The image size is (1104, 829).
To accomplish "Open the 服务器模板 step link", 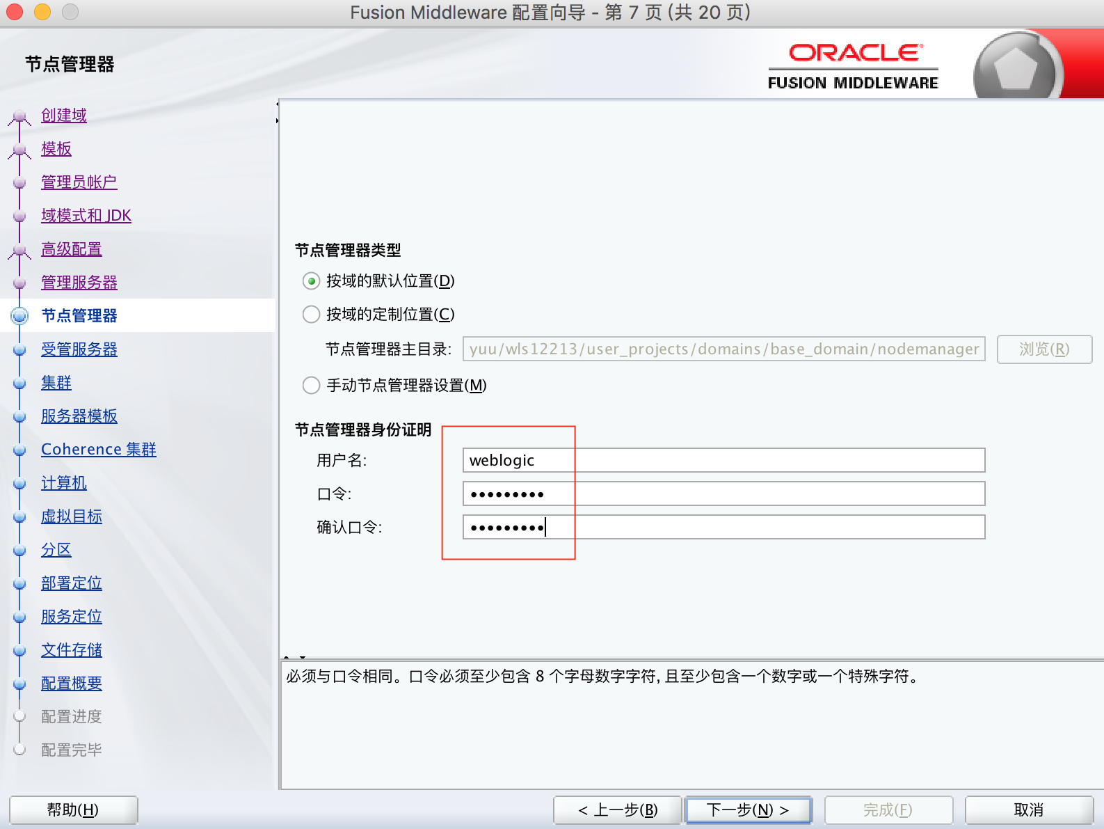I will click(79, 416).
